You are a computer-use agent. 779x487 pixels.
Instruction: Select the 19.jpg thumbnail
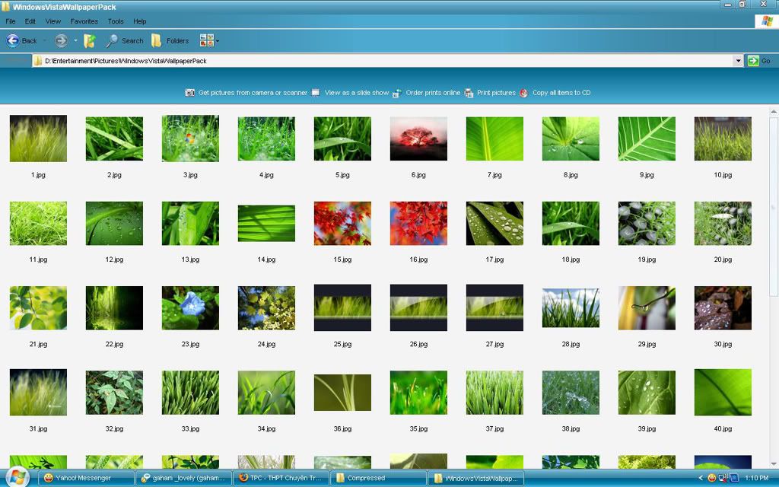647,223
